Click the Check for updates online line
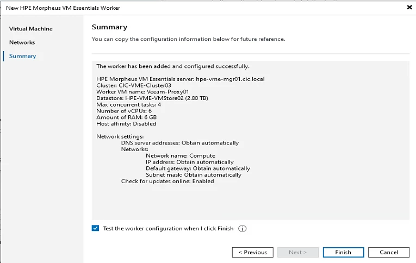 pos(167,181)
